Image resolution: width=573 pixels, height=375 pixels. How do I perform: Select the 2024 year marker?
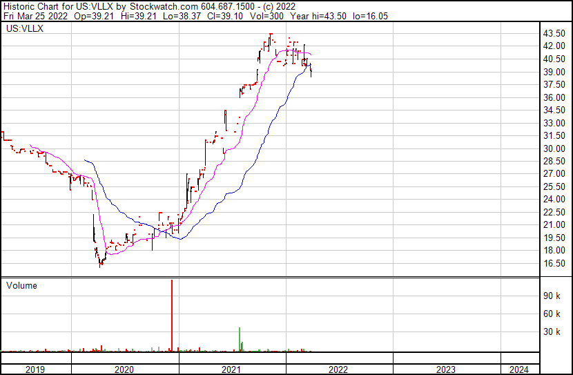coord(519,369)
